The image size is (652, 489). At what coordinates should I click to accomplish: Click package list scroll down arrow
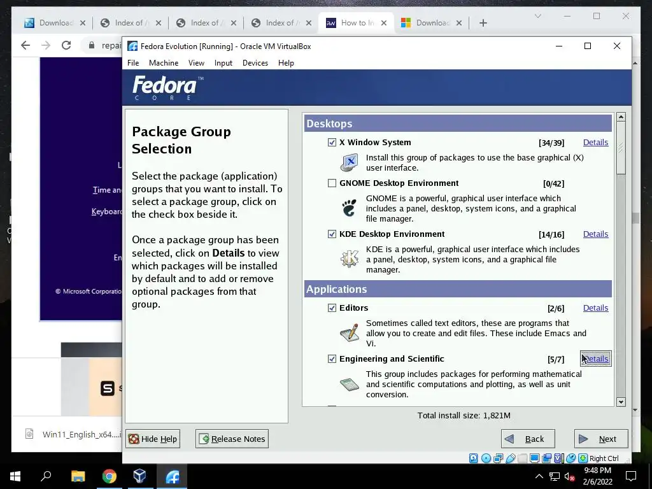coord(621,402)
